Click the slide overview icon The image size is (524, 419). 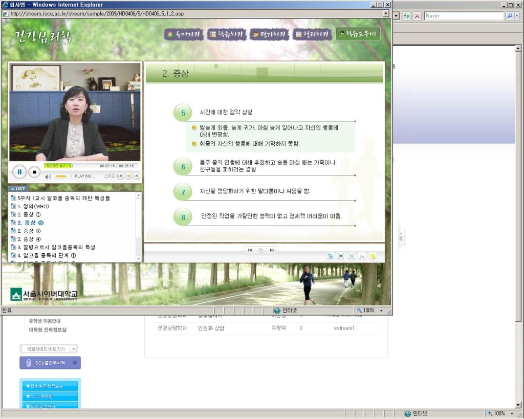pos(260,250)
